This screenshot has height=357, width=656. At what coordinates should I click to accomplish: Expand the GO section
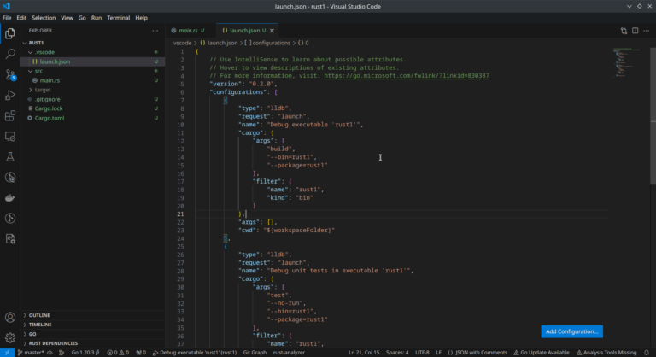coord(32,334)
